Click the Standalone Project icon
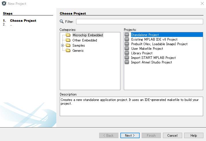 click(127, 35)
